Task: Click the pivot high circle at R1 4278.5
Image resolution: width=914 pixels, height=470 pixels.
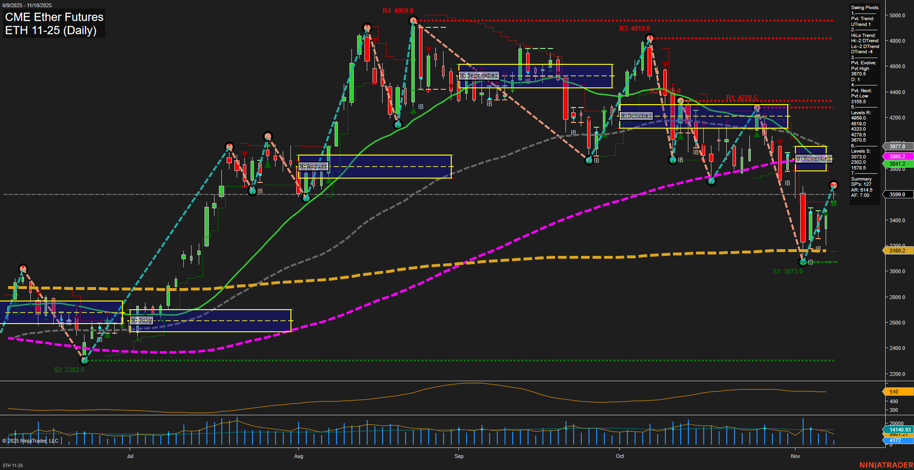Action: 757,108
